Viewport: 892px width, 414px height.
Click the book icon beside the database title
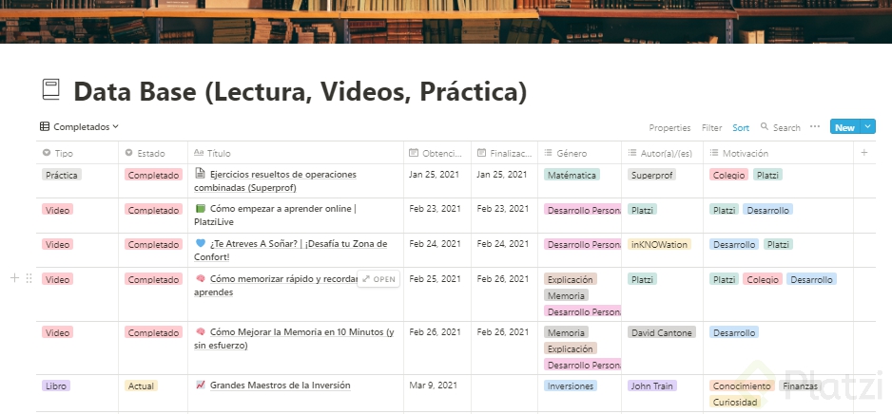pos(51,91)
